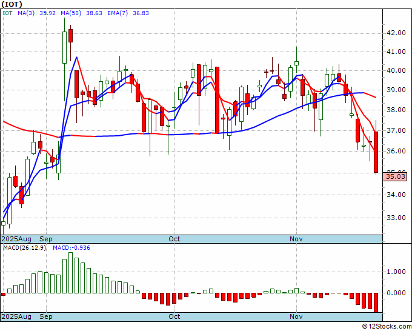Click the 33.00 price axis label
The height and width of the screenshot is (331, 412).
(x=396, y=218)
